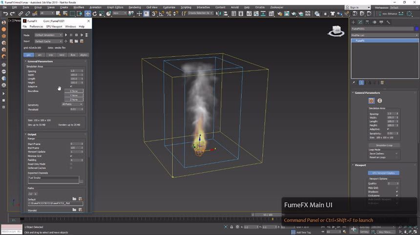Select the Select and Link chain tool
The height and width of the screenshot is (235, 420).
[x=21, y=14]
